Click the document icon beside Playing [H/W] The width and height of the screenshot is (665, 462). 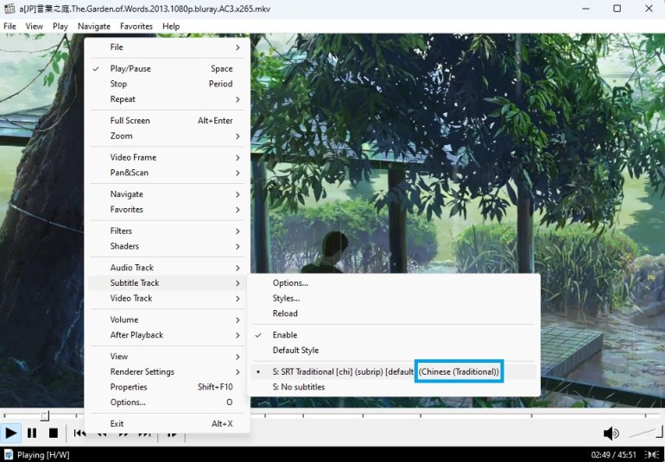point(8,455)
